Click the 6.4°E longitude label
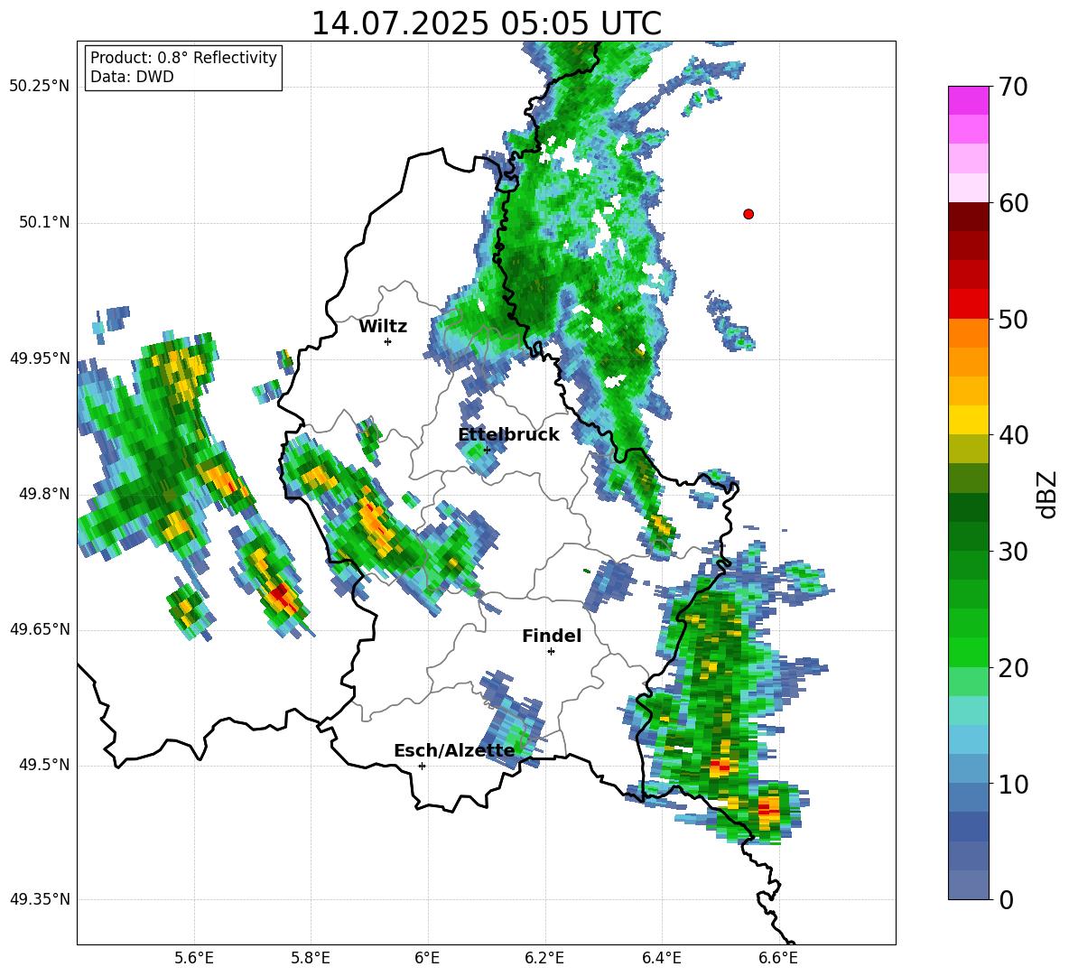1069x976 pixels. (x=662, y=958)
